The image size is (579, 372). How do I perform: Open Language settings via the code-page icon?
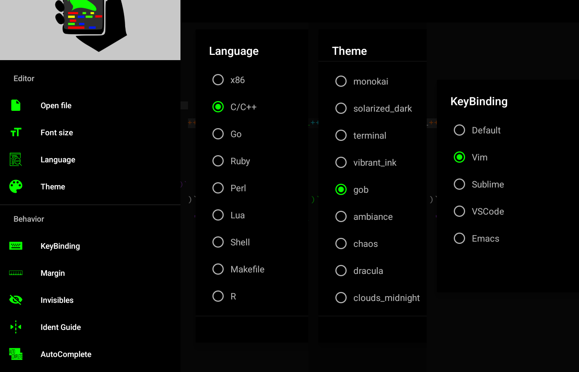click(x=15, y=159)
